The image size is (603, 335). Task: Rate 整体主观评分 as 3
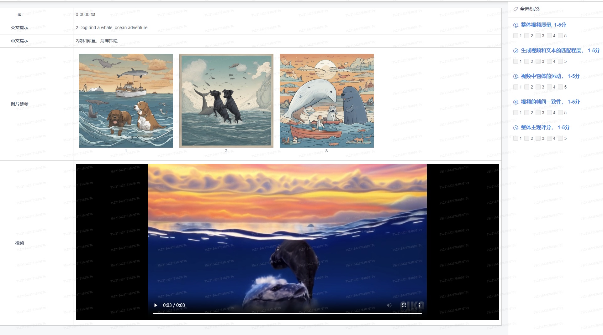click(x=538, y=138)
